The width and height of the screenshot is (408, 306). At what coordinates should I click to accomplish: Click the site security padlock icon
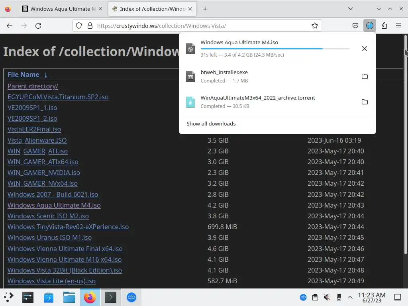(x=90, y=25)
